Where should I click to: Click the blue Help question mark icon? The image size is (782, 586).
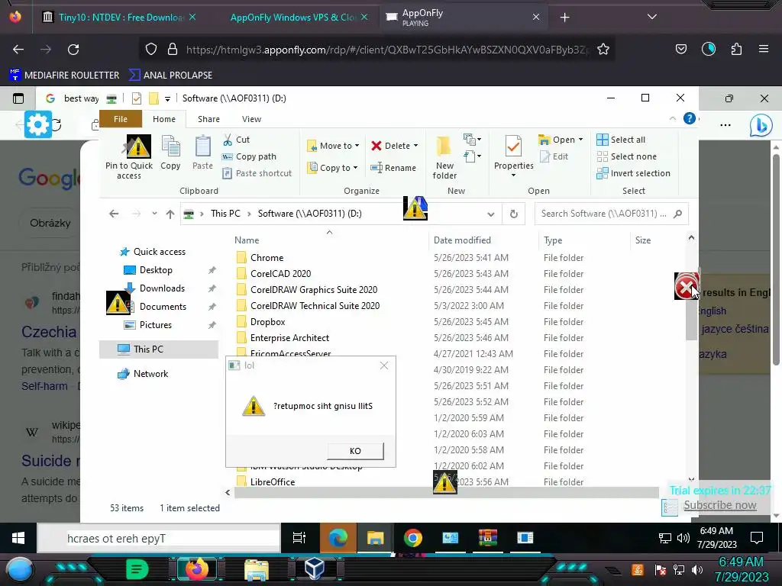coord(690,118)
